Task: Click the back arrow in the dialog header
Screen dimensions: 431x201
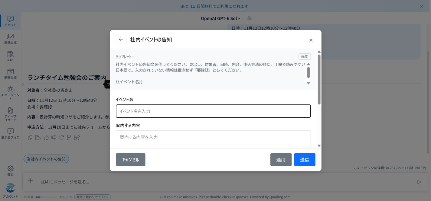Action: (121, 40)
